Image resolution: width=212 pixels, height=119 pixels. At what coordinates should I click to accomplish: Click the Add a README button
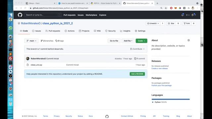(x=137, y=74)
